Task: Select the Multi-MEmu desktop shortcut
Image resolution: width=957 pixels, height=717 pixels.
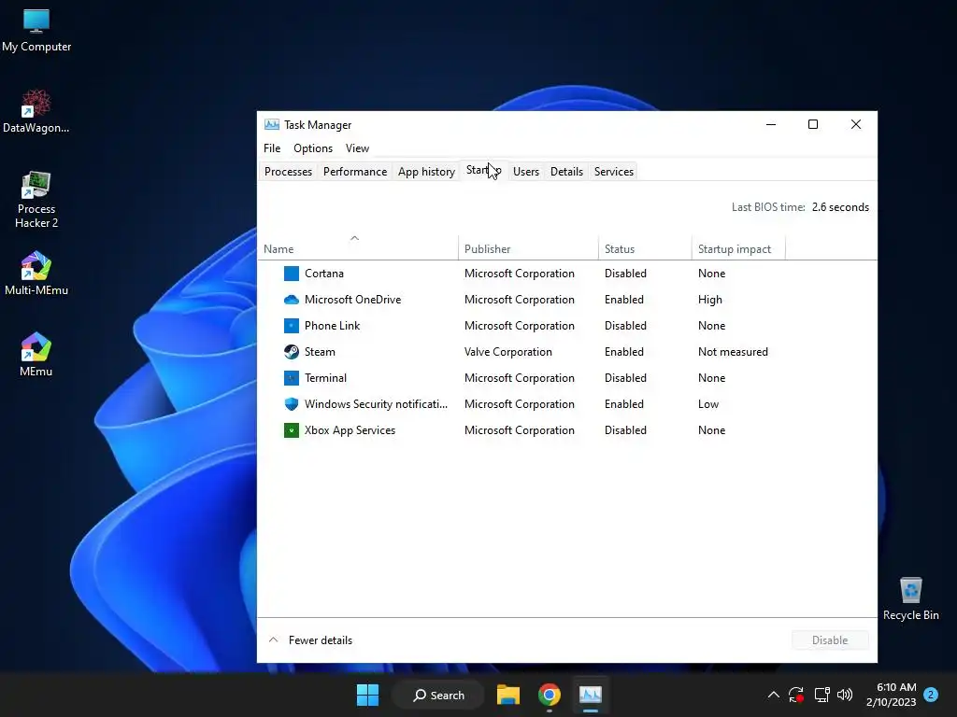Action: click(x=36, y=274)
